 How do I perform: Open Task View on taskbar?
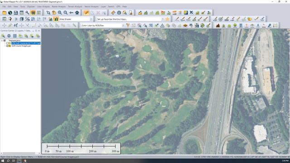[x=14, y=161]
